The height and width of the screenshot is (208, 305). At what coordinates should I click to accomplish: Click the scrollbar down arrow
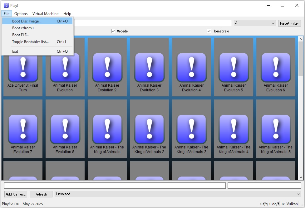(x=301, y=177)
